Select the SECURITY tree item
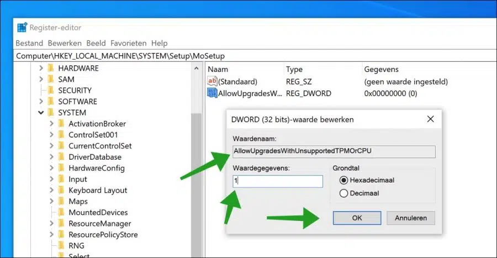The image size is (497, 258). [75, 91]
